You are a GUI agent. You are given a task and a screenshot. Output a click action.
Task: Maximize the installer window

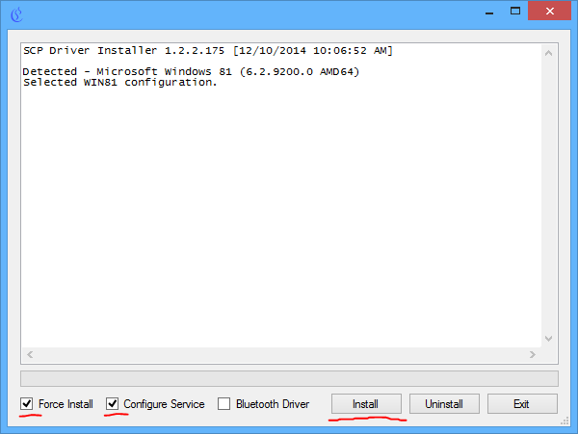click(x=515, y=11)
